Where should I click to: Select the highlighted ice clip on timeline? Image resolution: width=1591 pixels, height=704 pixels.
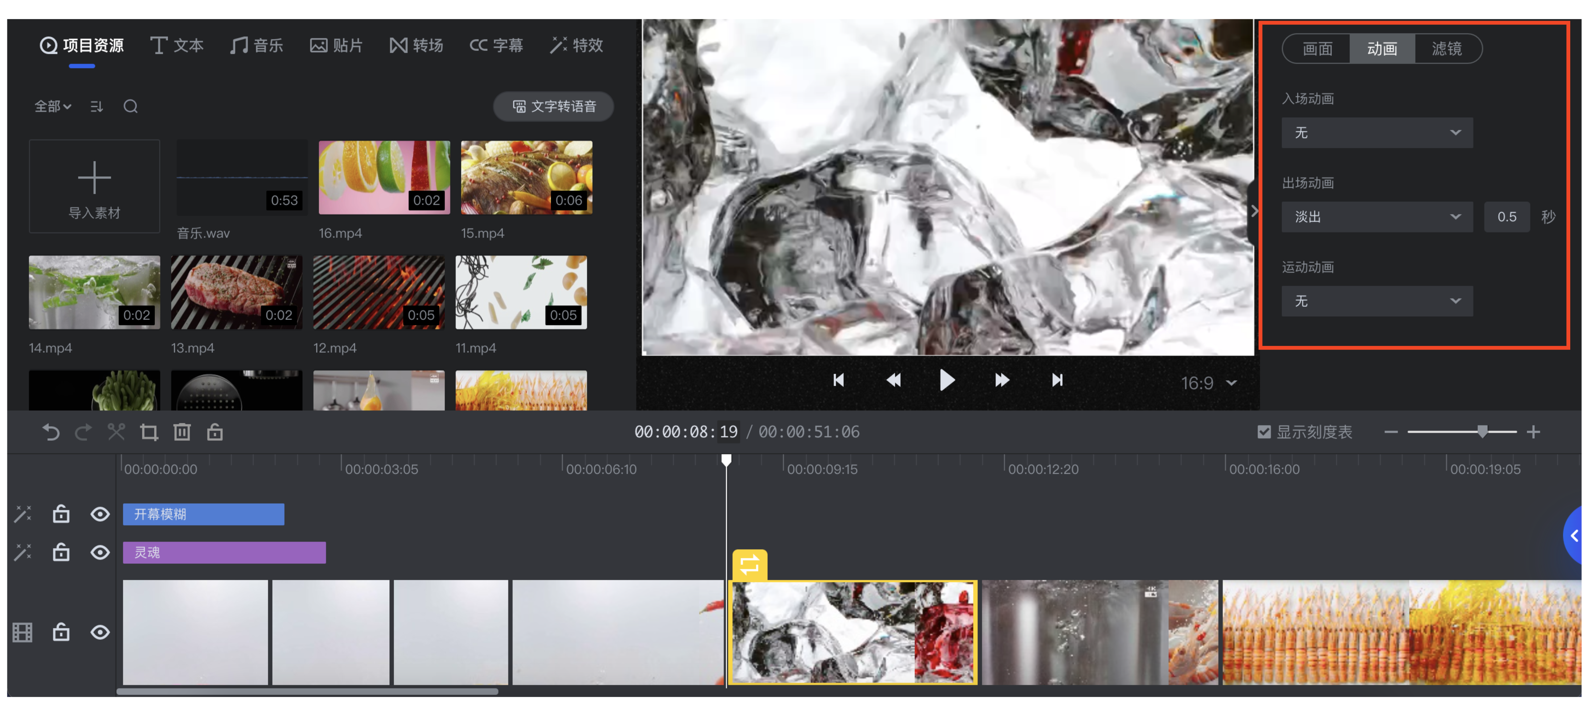[853, 632]
